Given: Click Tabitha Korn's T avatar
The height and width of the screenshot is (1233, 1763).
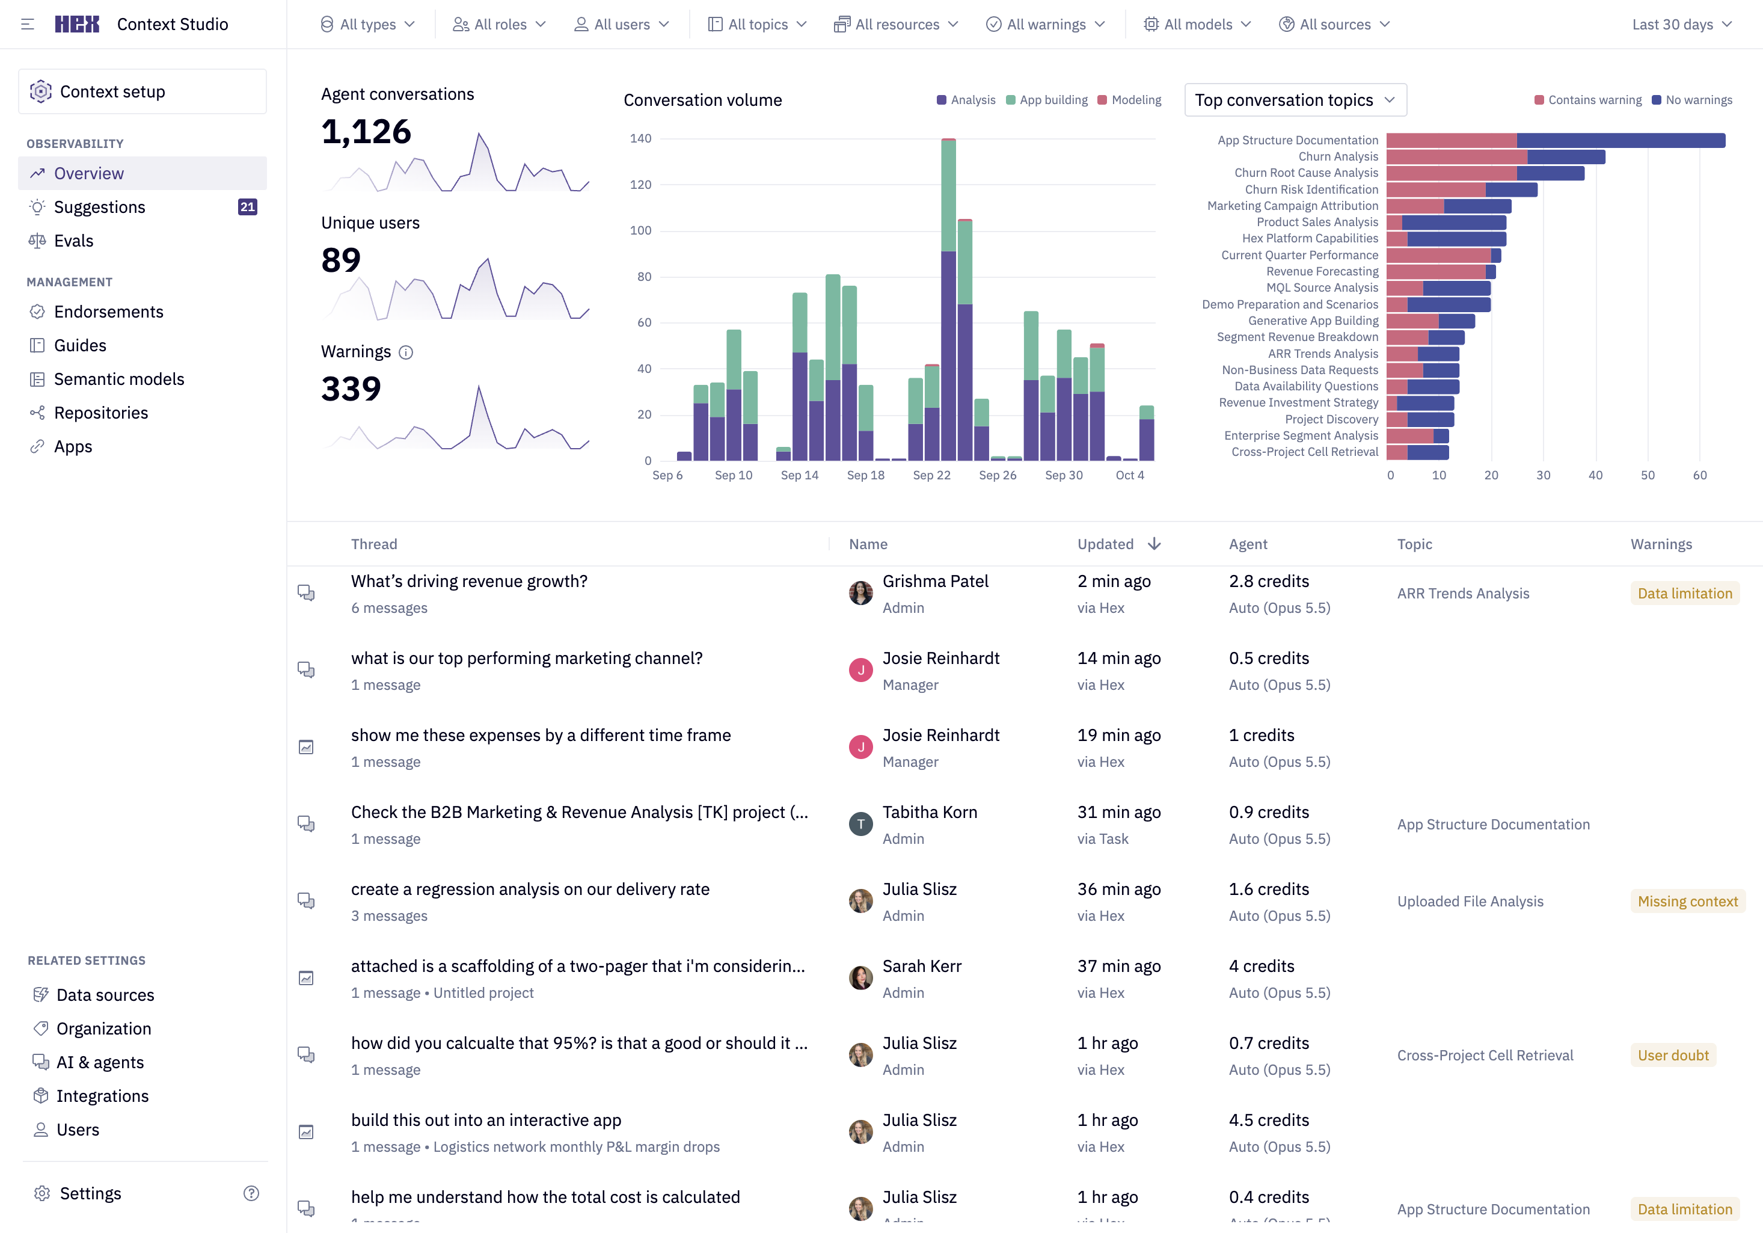Looking at the screenshot, I should click(x=861, y=823).
